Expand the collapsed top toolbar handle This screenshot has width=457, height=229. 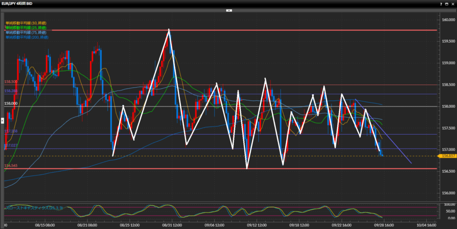tap(228, 9)
